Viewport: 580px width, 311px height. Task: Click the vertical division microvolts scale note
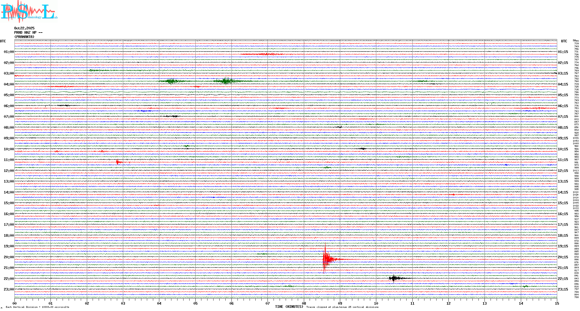[x=38, y=307]
